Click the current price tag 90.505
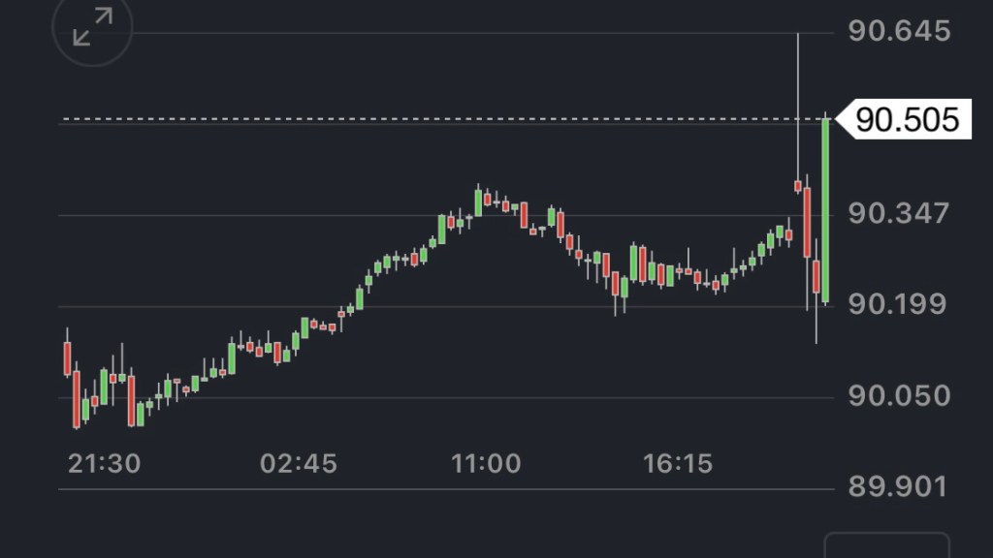The image size is (993, 558). [909, 120]
